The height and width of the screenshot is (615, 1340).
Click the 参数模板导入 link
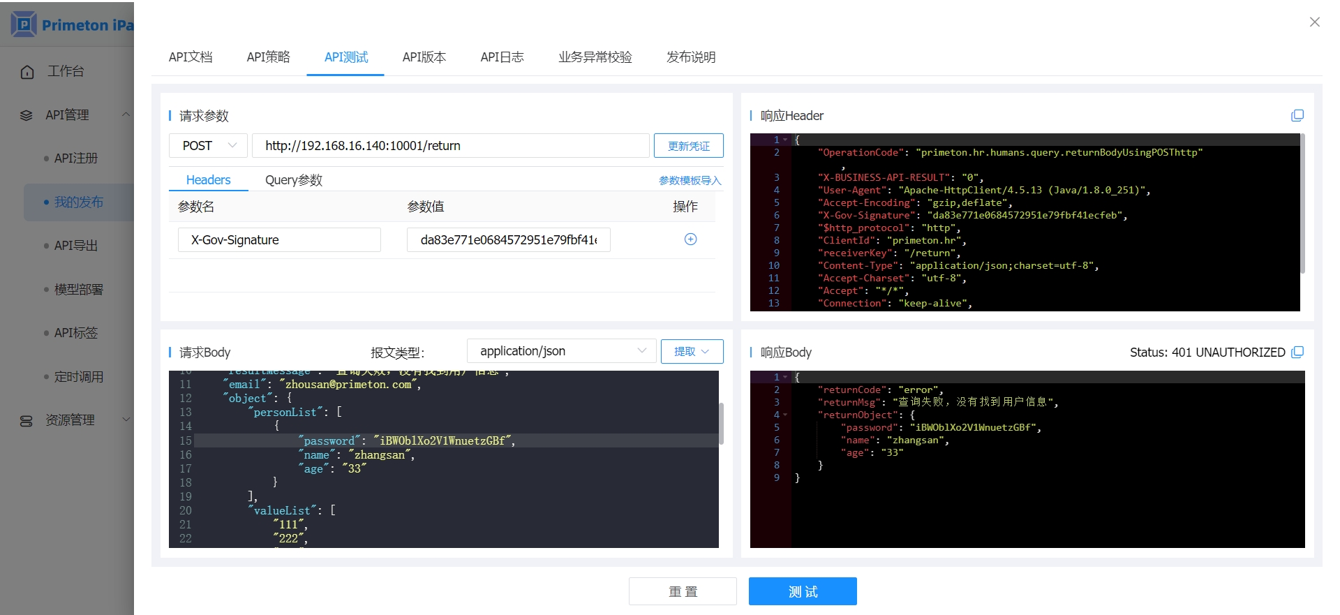[x=690, y=180]
